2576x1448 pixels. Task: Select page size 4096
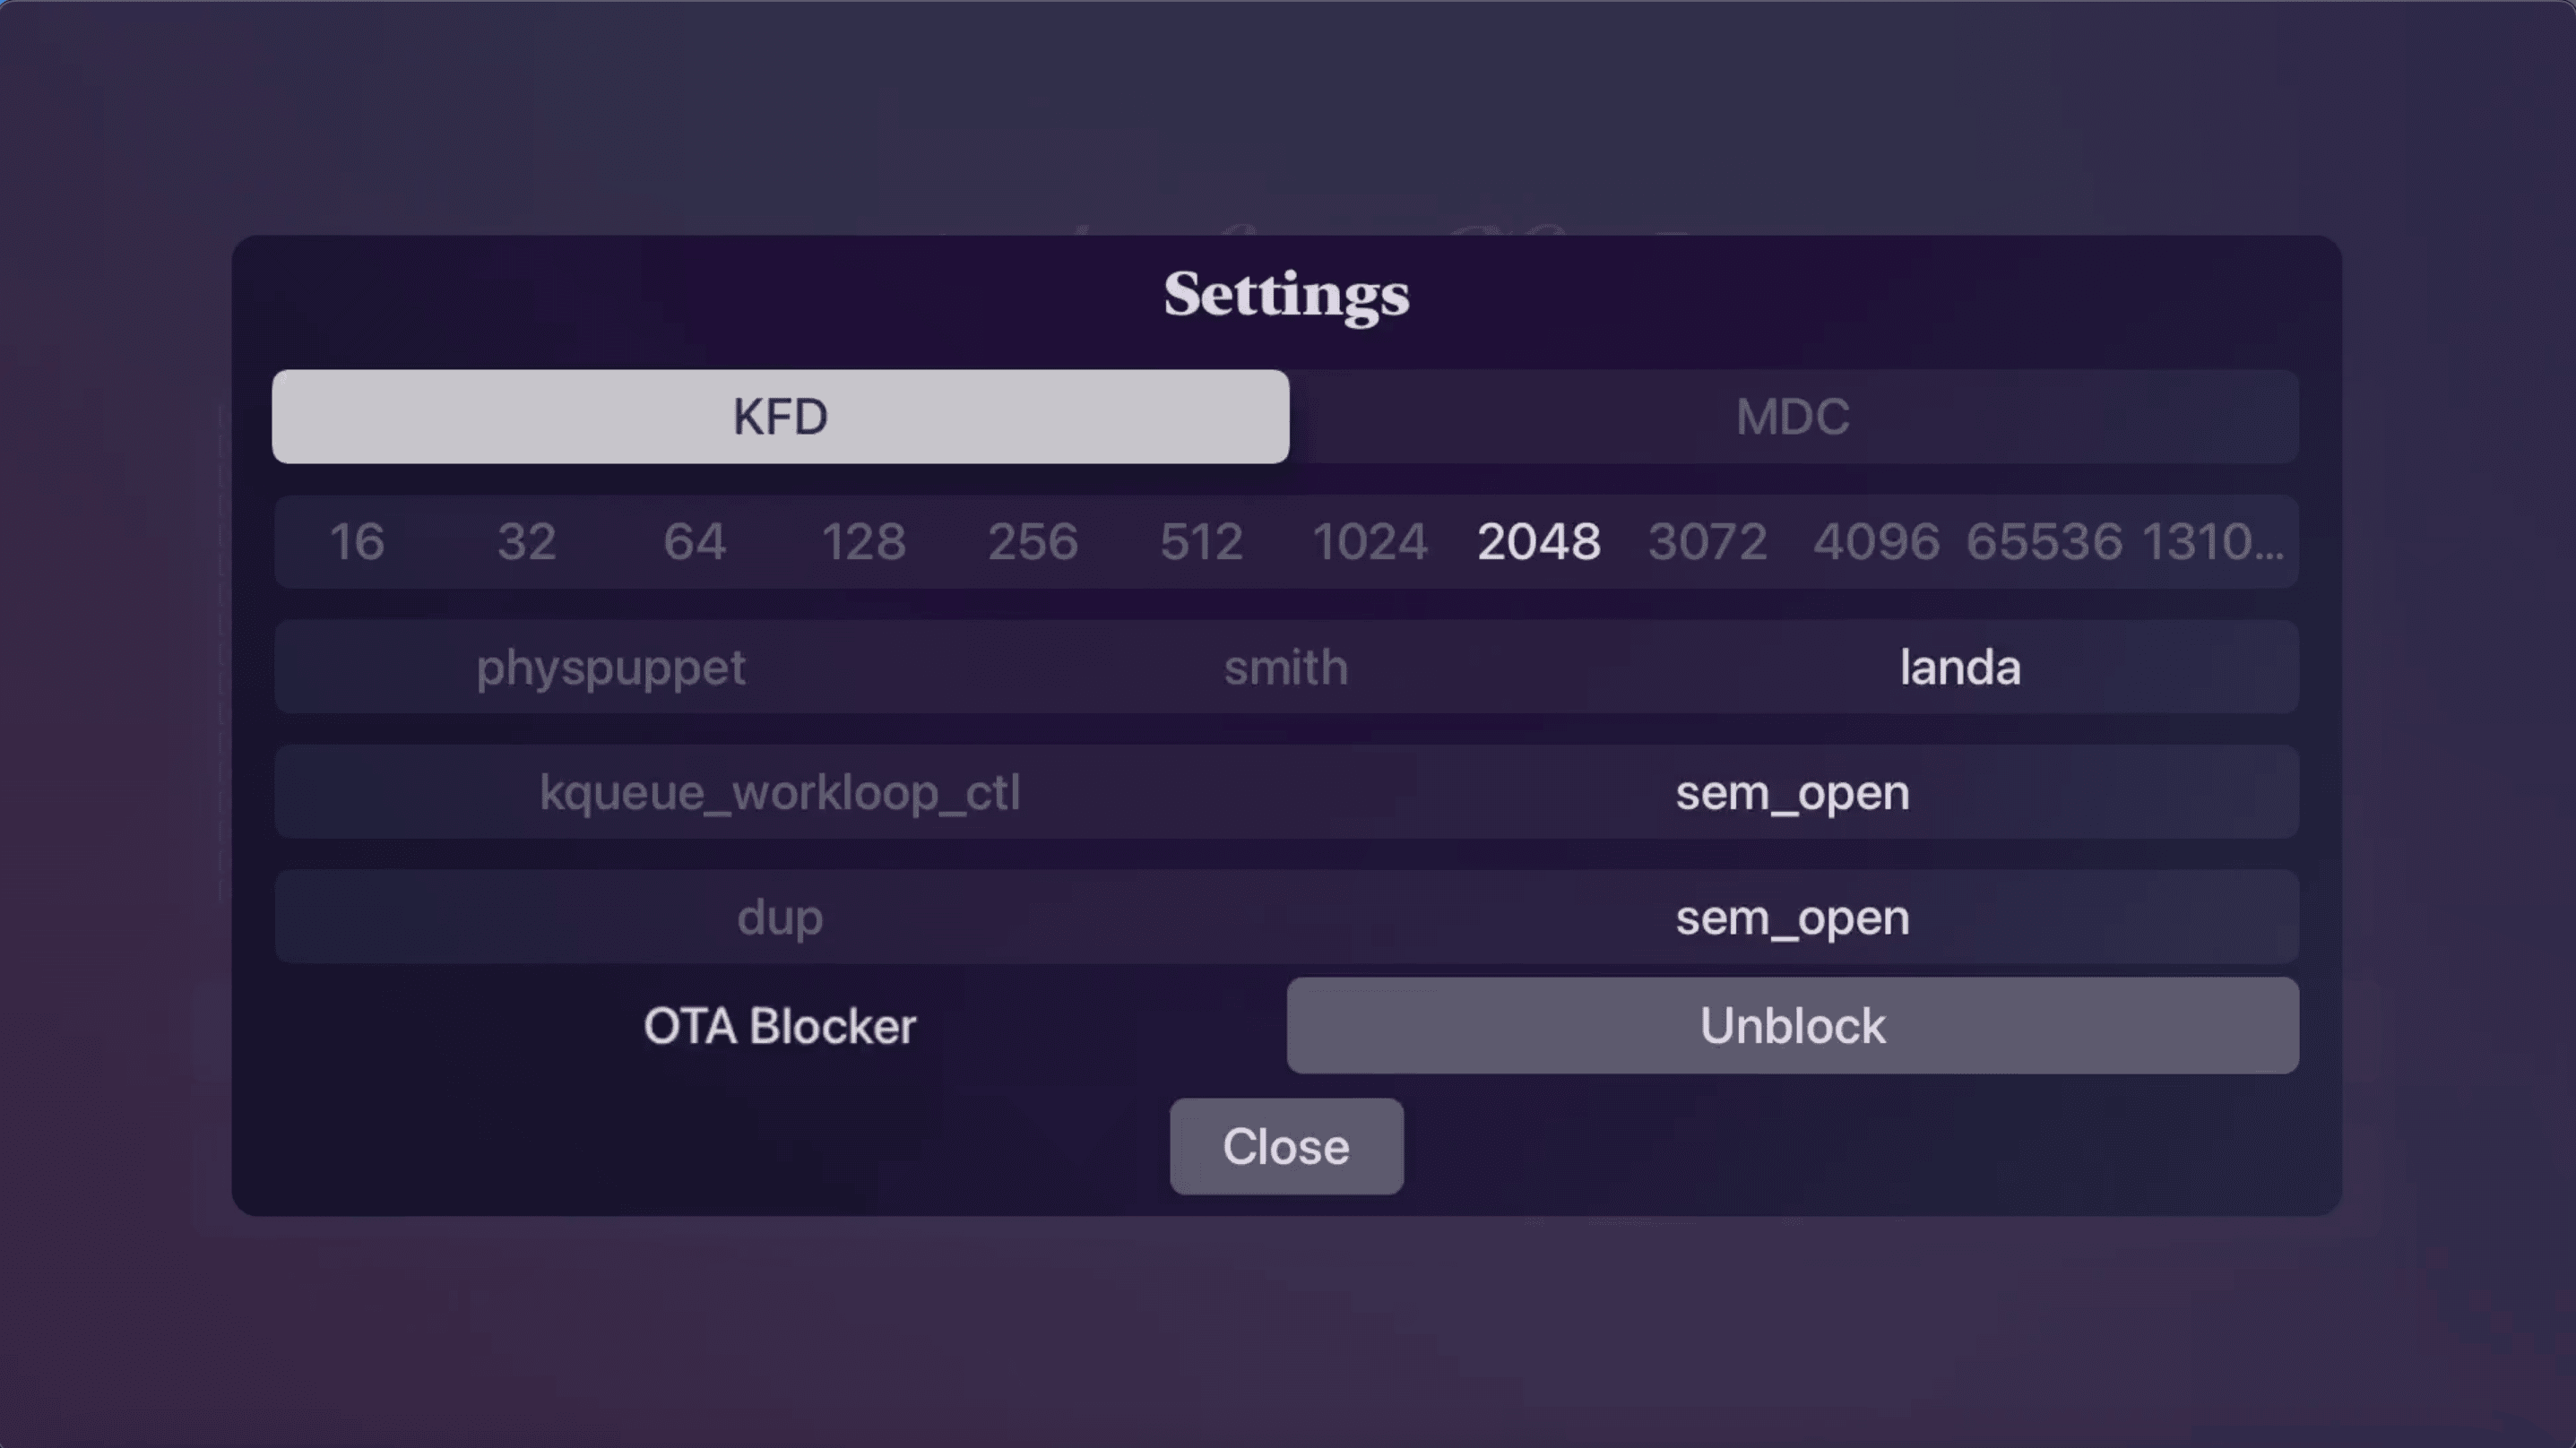[1876, 542]
